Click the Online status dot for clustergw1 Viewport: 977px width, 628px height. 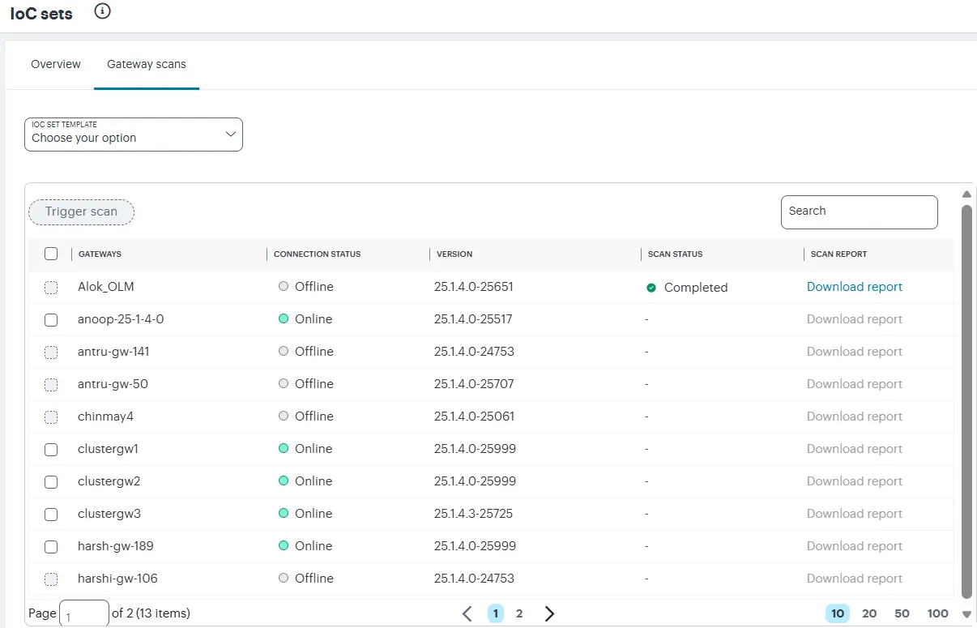pyautogui.click(x=284, y=448)
